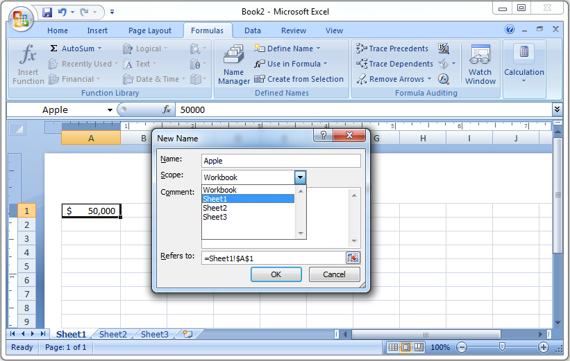Open Remove Arrows dropdown
Screen dimensions: 570x361
tap(428, 79)
